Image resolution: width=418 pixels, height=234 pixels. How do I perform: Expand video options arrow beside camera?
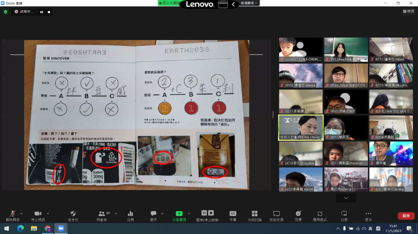pos(48,214)
